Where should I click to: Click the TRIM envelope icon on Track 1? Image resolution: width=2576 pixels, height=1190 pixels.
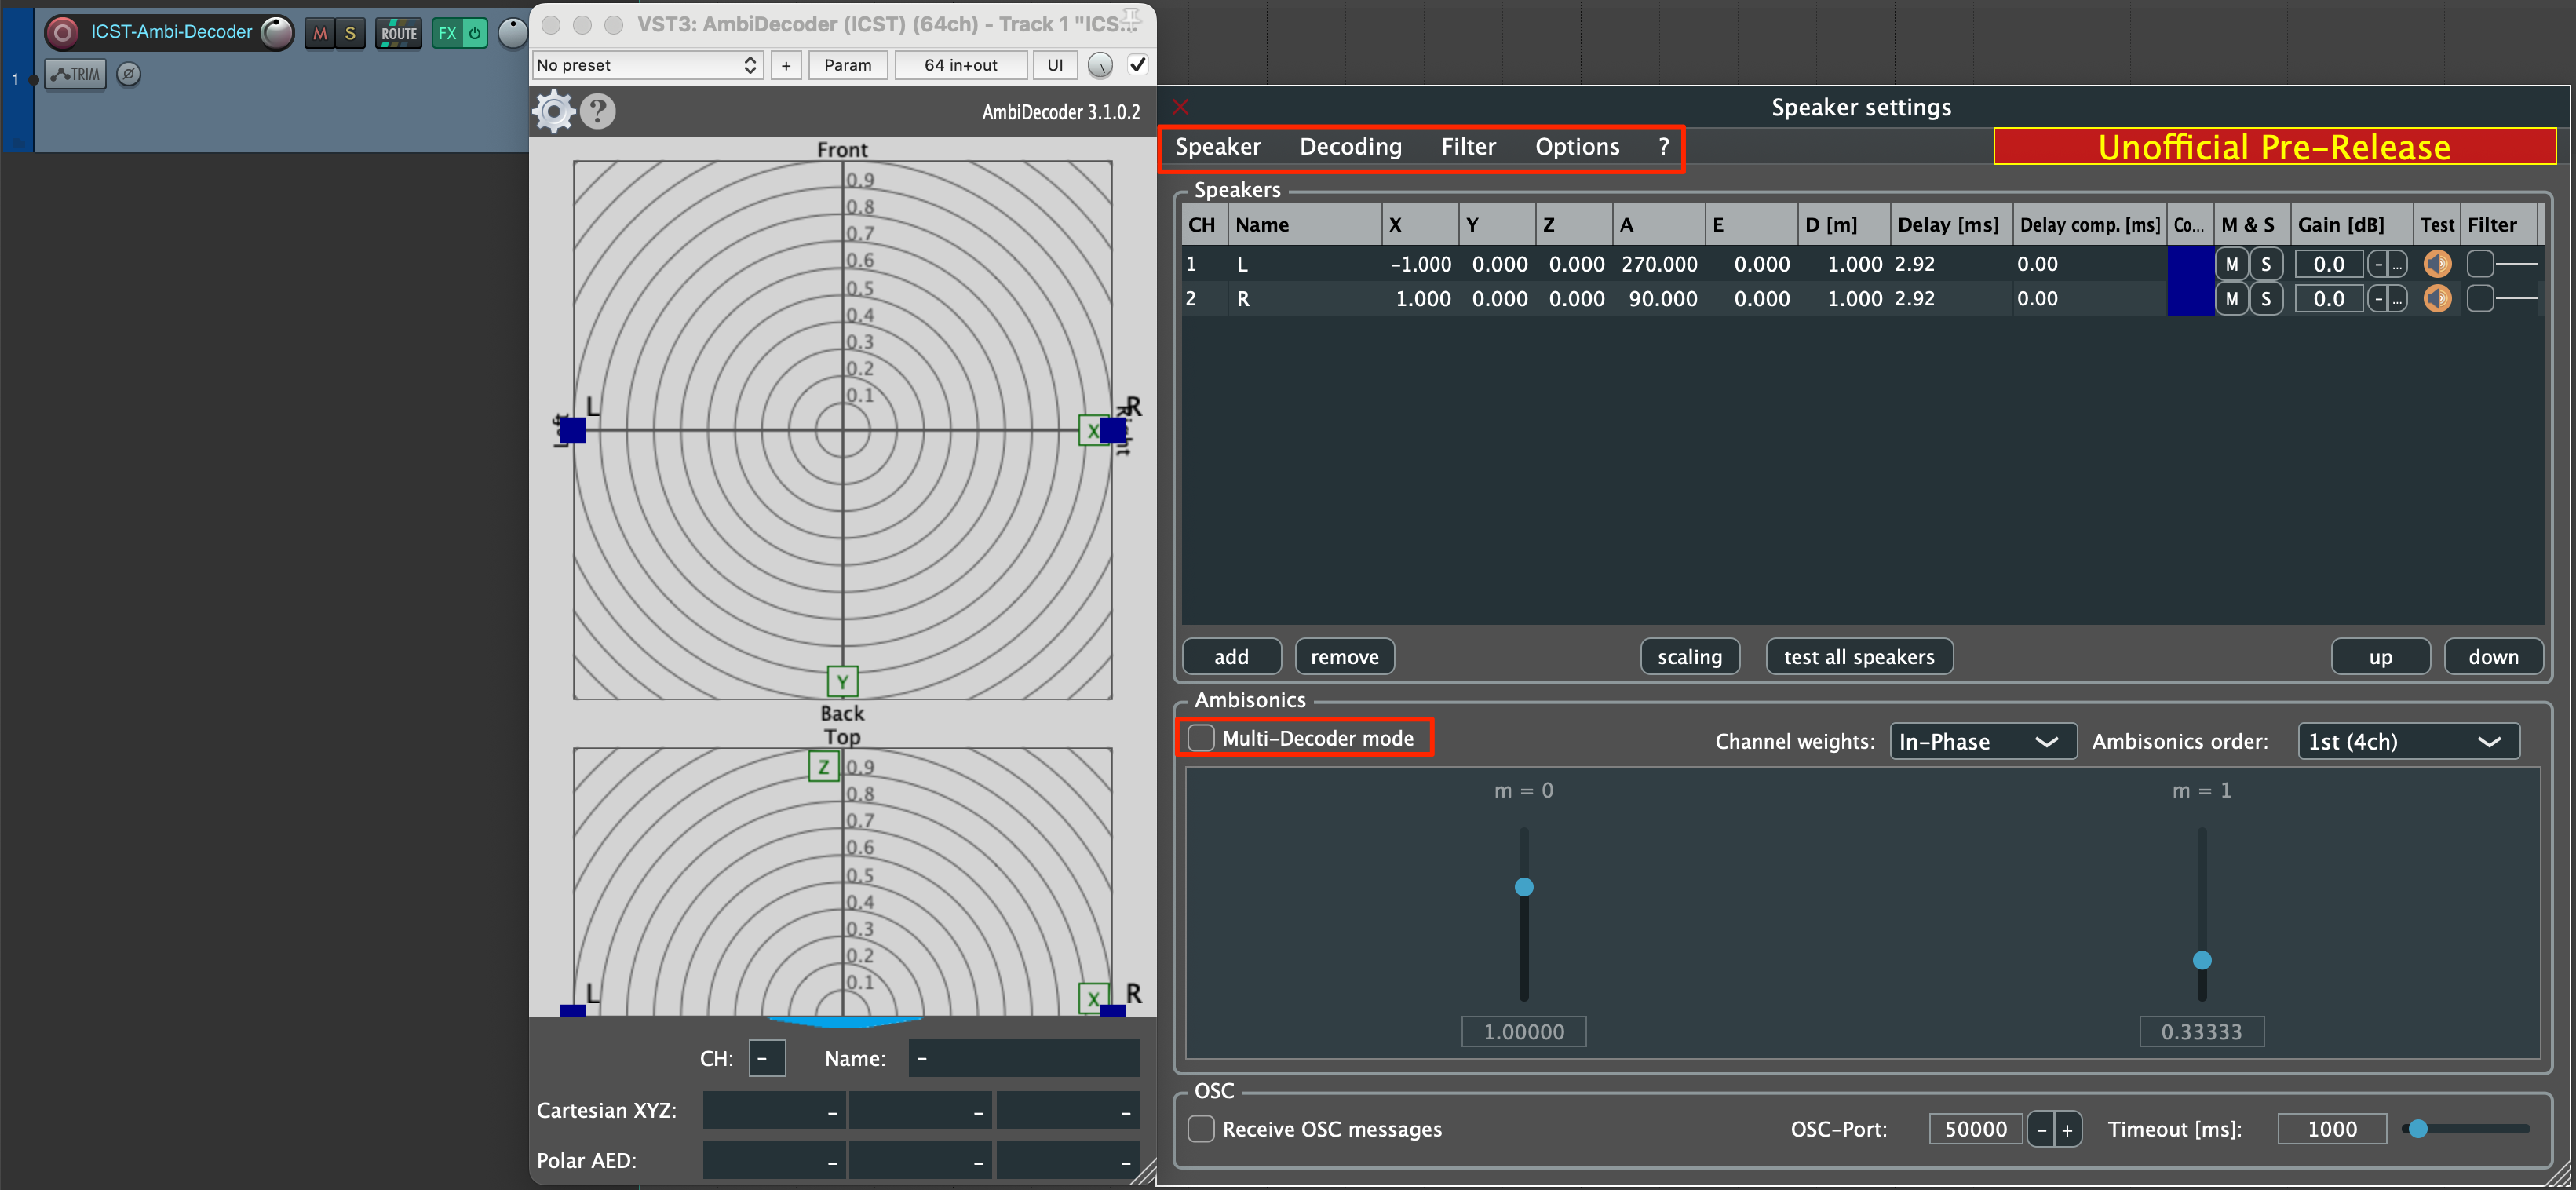coord(75,73)
